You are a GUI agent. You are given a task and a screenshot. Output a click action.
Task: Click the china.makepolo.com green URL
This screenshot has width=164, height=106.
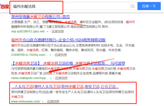tap(30, 78)
